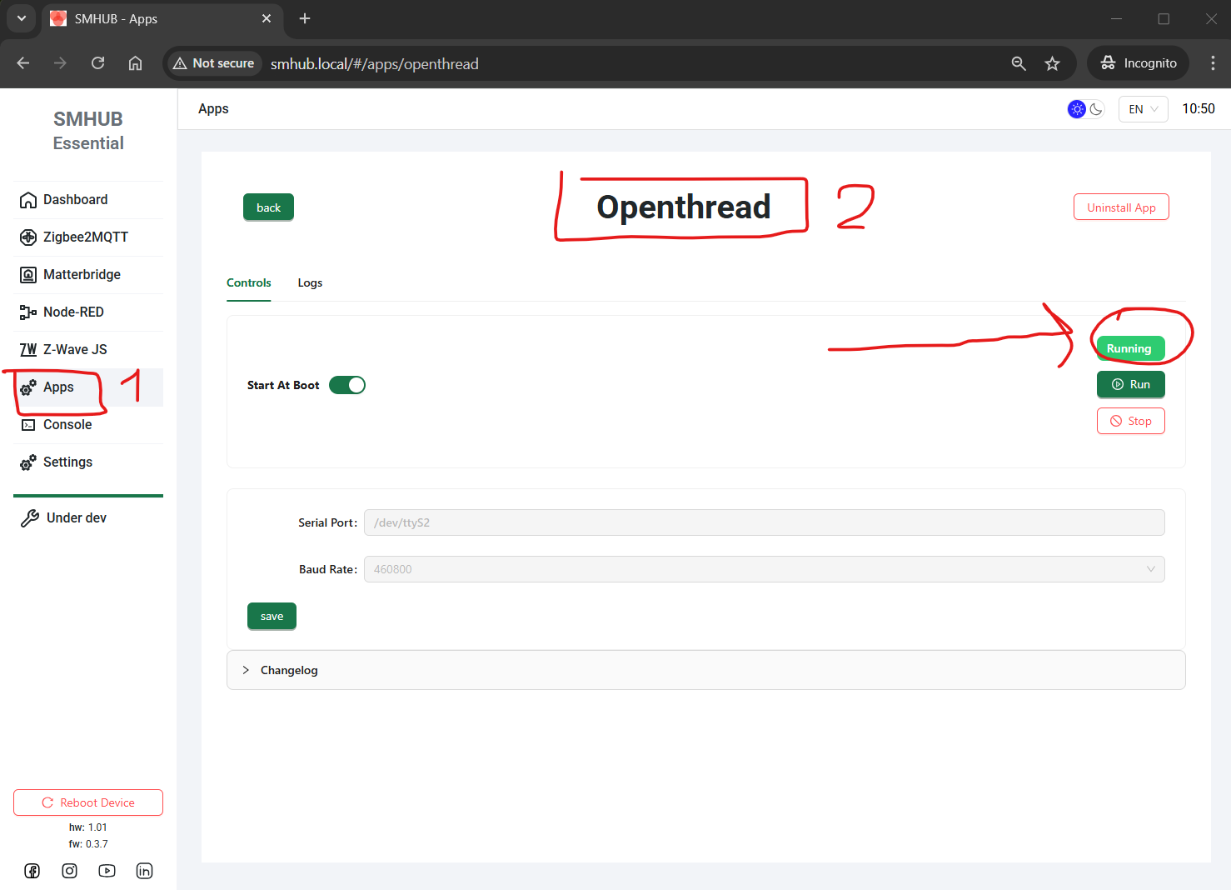Click the browser reload icon
This screenshot has width=1231, height=890.
pyautogui.click(x=97, y=63)
